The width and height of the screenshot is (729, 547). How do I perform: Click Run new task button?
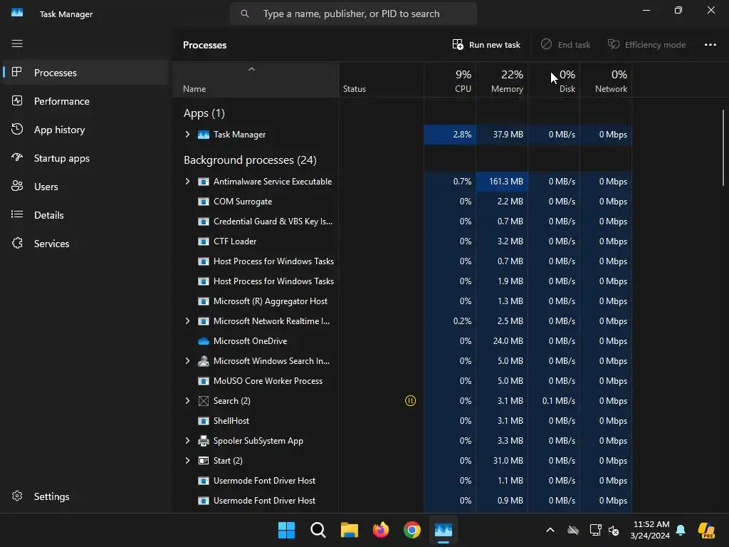[486, 45]
